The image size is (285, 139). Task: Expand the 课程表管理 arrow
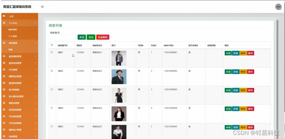pos(36,103)
